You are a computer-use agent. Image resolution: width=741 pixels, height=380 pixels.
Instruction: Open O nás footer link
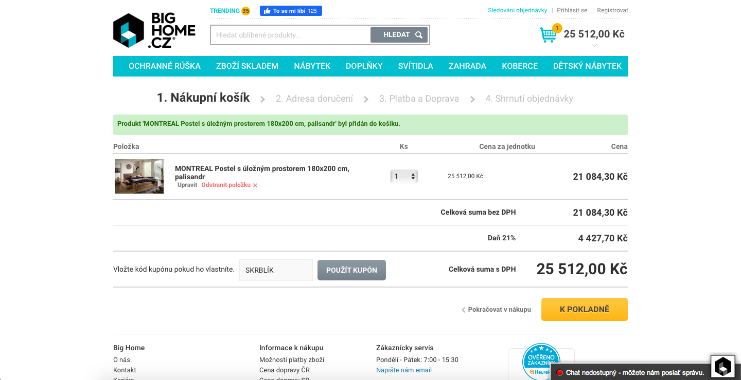click(121, 360)
